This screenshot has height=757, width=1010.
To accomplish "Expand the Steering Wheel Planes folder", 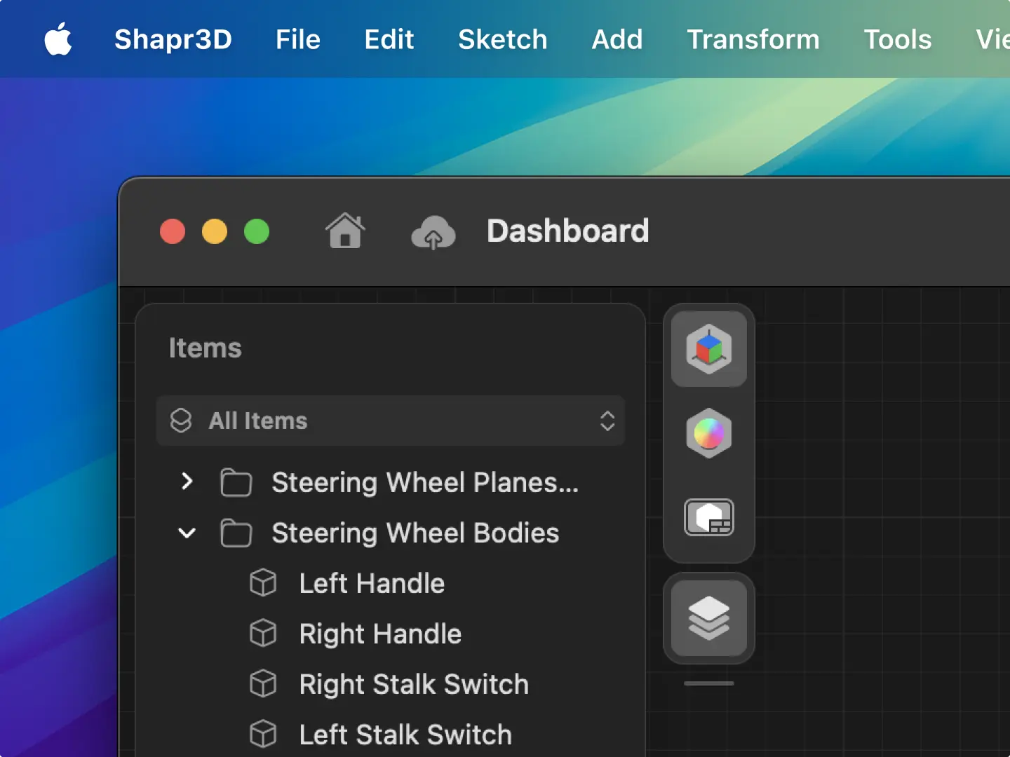I will (x=187, y=482).
